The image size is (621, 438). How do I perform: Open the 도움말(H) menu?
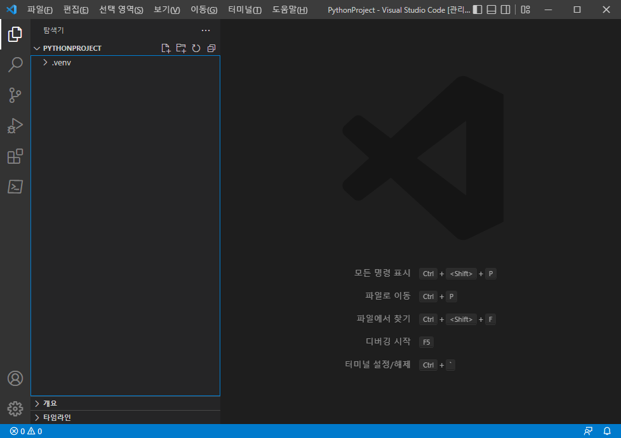[x=290, y=10]
